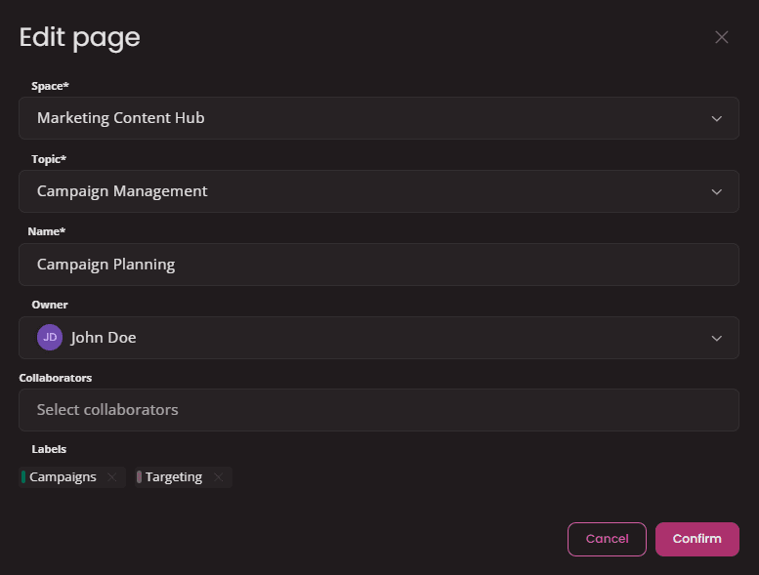759x575 pixels.
Task: Click the Space* field label
Action: pos(51,86)
